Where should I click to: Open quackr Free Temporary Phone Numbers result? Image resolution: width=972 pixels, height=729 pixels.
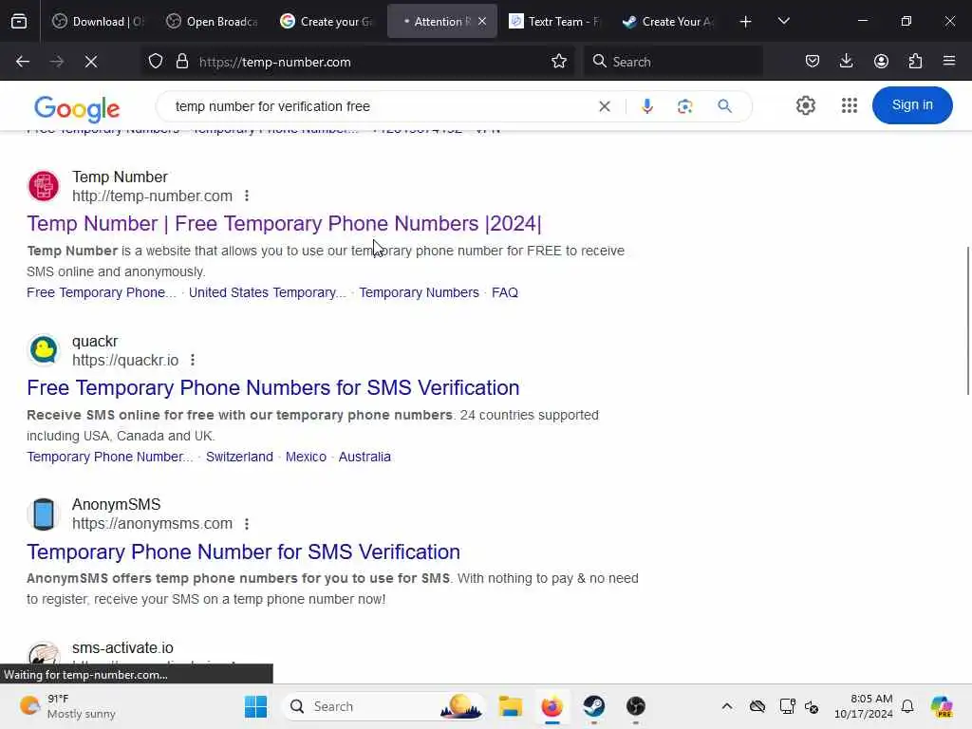272,387
